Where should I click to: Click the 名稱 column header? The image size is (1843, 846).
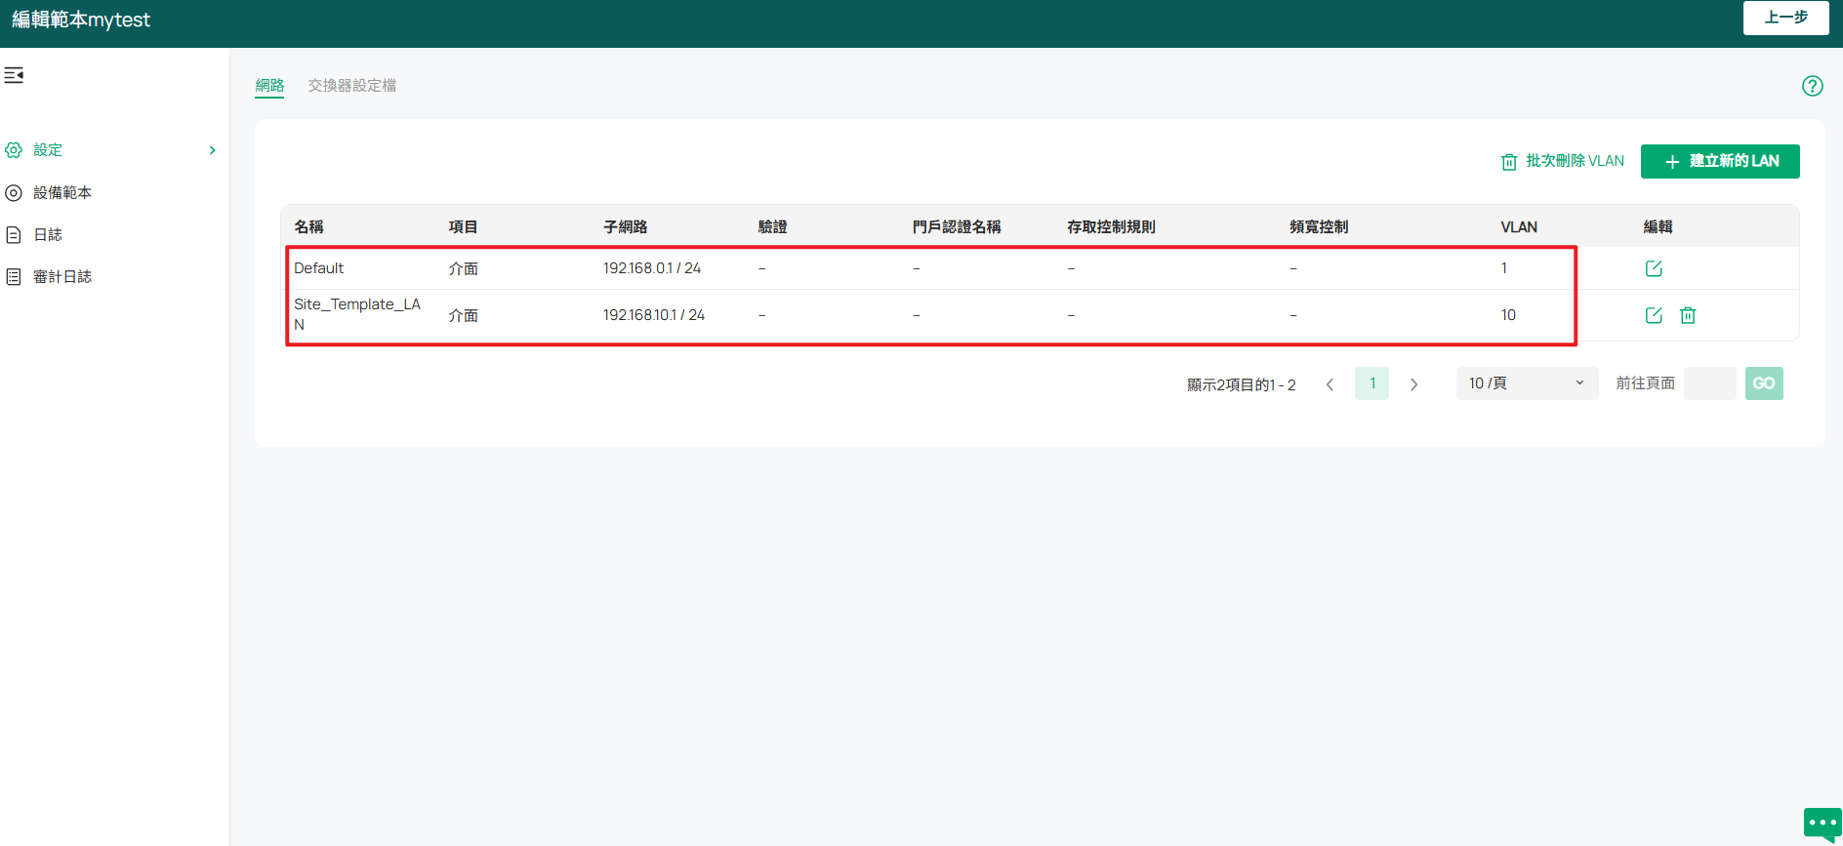pos(308,226)
